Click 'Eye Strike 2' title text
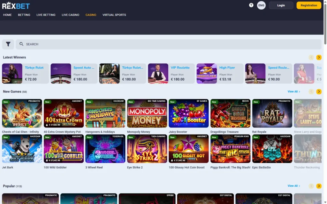Viewport: 327px width, 204px height. click(135, 167)
